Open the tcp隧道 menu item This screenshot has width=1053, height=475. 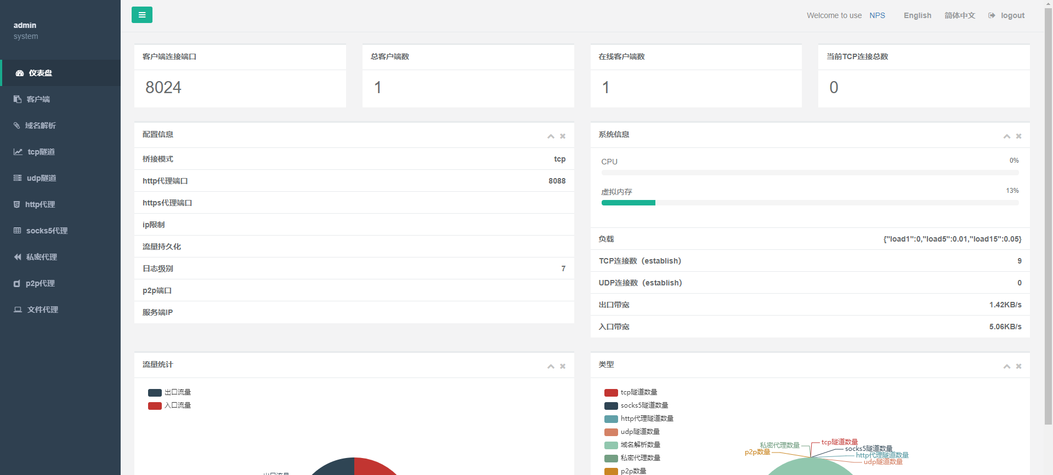point(60,152)
